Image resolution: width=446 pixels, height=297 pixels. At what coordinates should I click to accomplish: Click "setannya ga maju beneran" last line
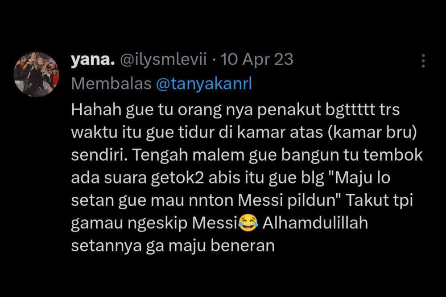click(x=173, y=246)
